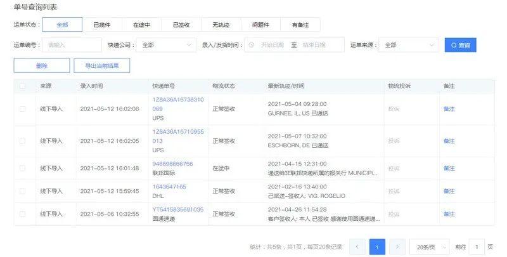Screen dimensions: 507x257
Task: Toggle the select-all header checkbox
Action: pos(22,86)
